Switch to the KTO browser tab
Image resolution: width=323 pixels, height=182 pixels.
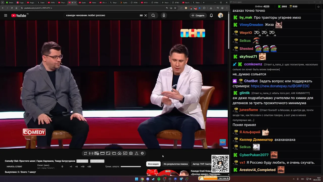[x=144, y=3]
